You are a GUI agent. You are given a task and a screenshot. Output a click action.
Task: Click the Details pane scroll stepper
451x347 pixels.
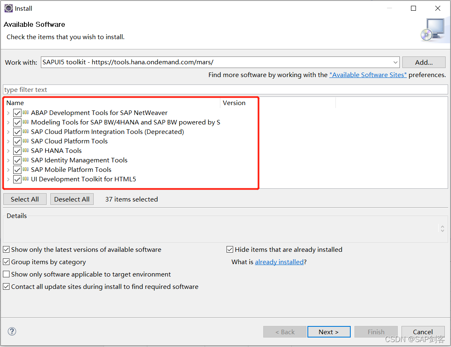pos(443,228)
